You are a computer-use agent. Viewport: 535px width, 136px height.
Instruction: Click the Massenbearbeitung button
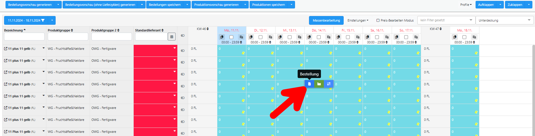[x=326, y=20]
